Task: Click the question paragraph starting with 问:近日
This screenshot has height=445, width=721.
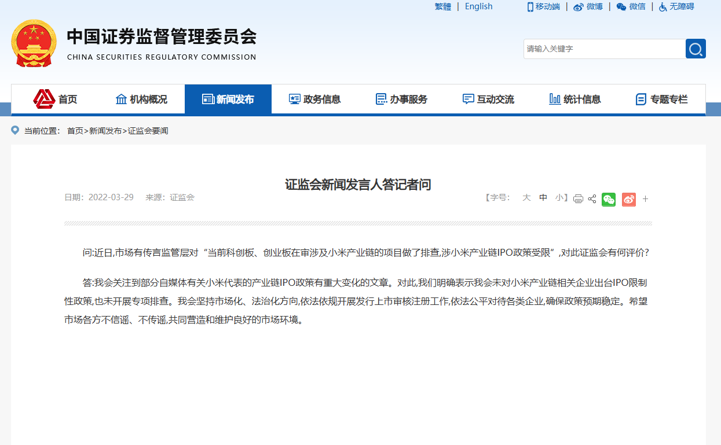Action: 365,253
